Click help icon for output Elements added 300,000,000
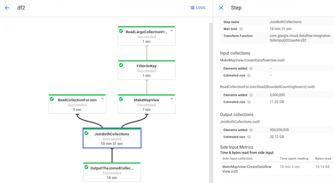335x183 pixels. click(251, 130)
